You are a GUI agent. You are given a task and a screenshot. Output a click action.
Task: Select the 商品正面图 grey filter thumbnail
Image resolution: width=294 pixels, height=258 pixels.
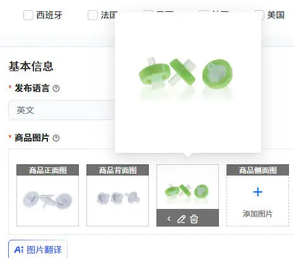click(x=47, y=200)
